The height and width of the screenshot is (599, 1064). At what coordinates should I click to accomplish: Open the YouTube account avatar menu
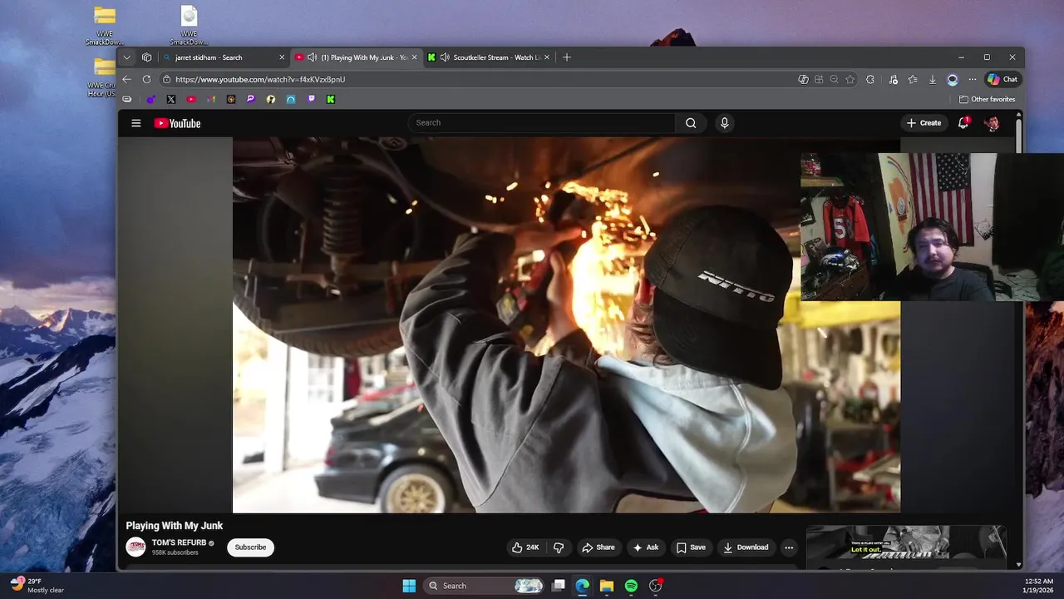(x=992, y=123)
